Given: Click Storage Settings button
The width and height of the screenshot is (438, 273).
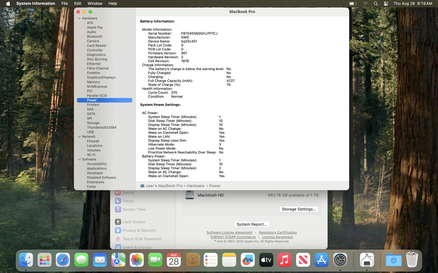Looking at the screenshot, I should pyautogui.click(x=299, y=209).
